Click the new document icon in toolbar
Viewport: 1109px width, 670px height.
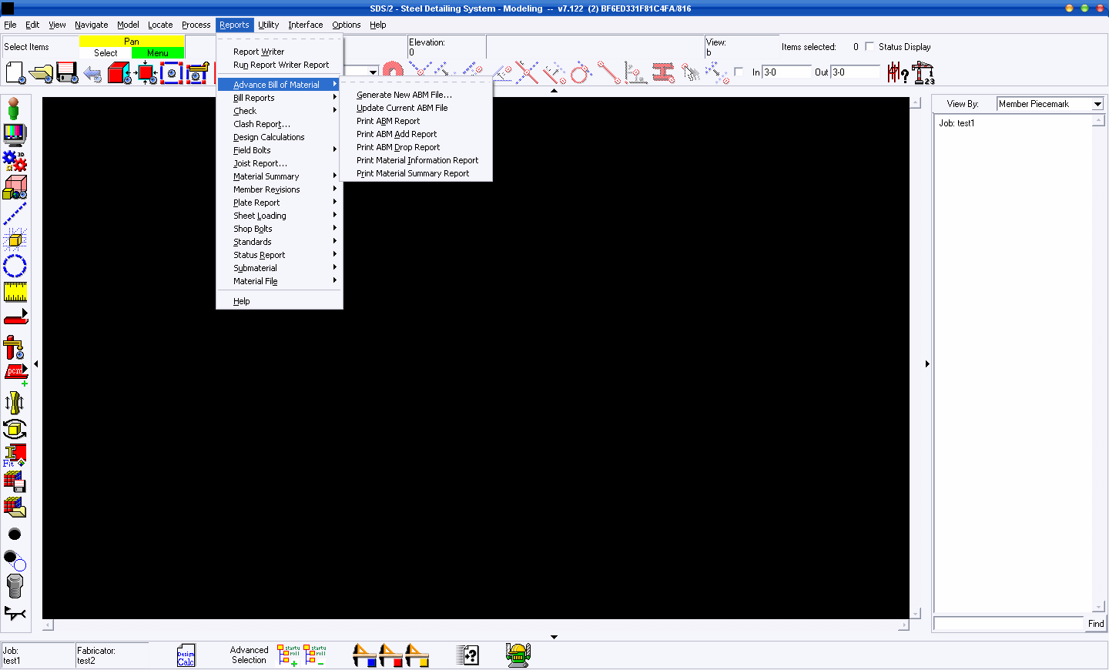pyautogui.click(x=15, y=73)
